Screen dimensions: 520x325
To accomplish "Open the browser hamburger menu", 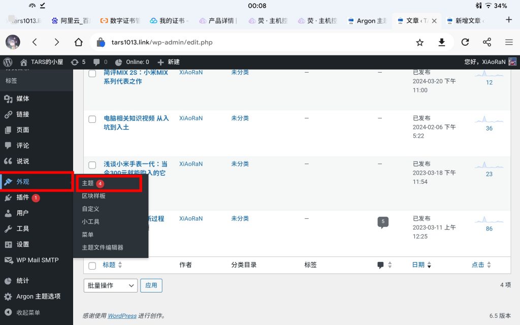I will coord(509,42).
